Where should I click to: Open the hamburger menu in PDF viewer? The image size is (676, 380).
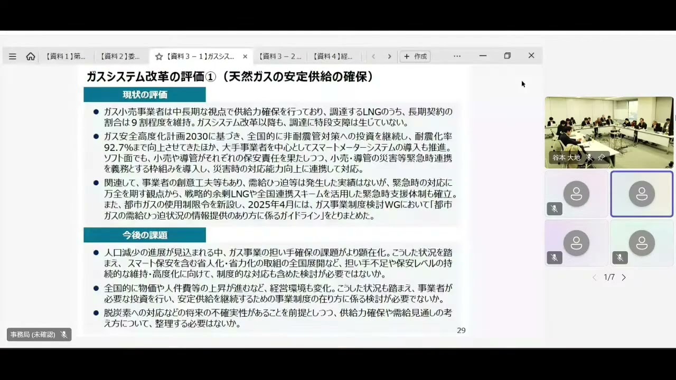[13, 56]
